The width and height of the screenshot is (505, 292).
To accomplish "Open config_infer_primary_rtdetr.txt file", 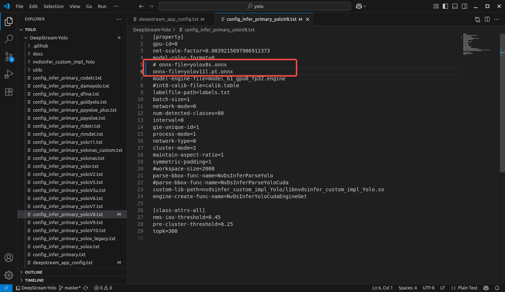I will coord(67,126).
